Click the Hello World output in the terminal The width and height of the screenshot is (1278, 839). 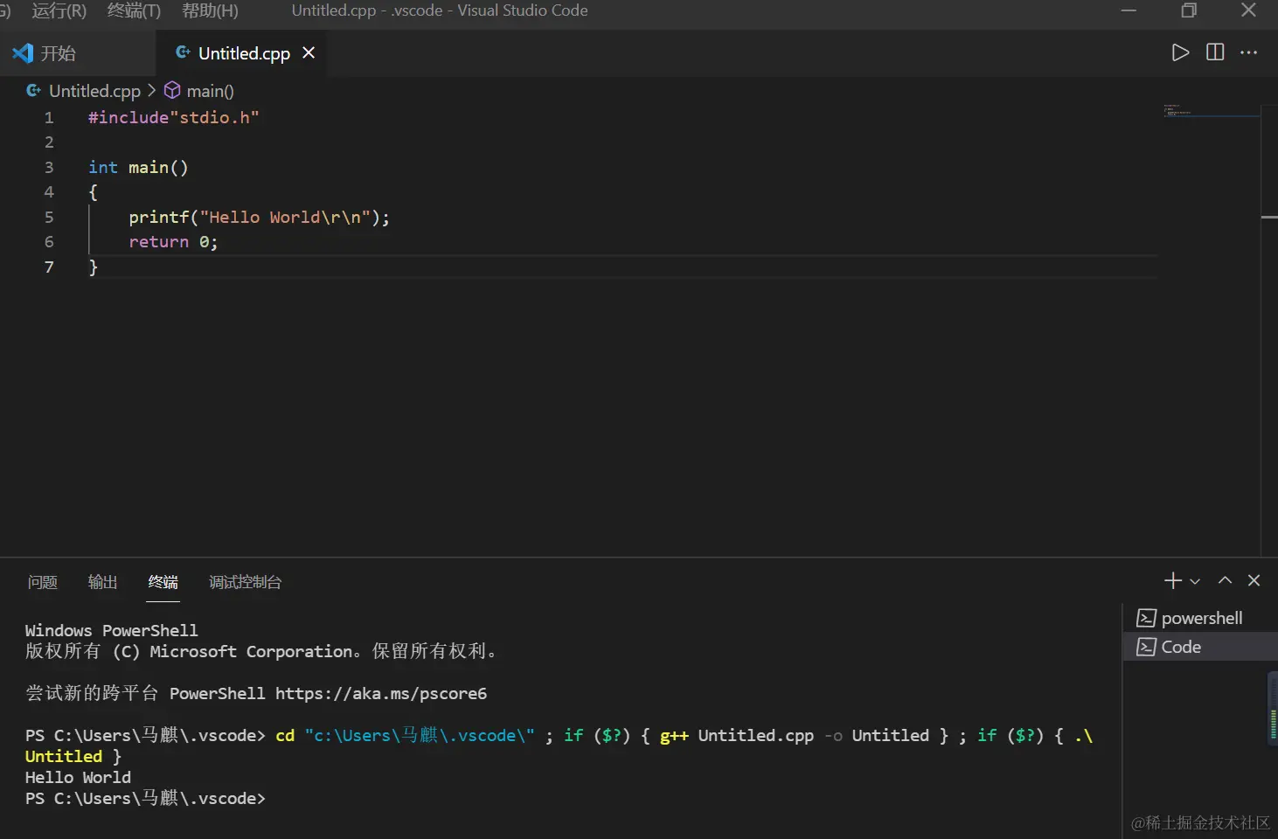pos(78,777)
